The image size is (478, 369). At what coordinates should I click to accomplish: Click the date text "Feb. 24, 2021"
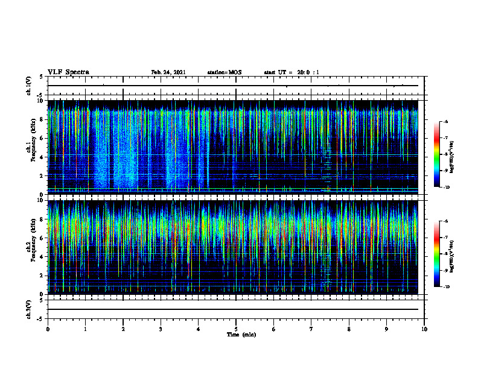tap(168, 72)
